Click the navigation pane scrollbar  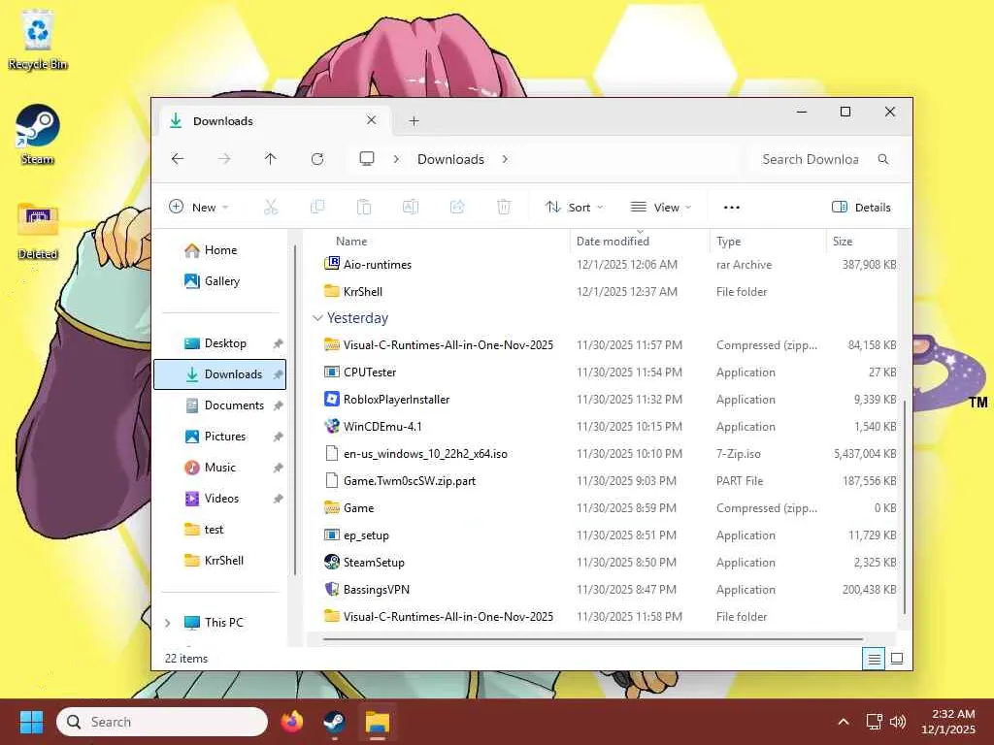pos(295,410)
